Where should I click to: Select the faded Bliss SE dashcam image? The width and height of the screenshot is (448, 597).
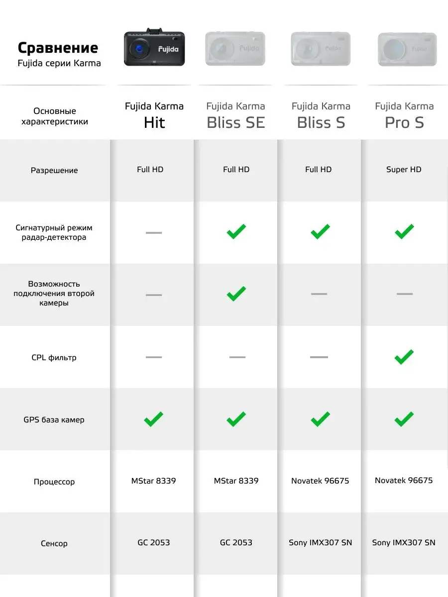click(x=235, y=49)
